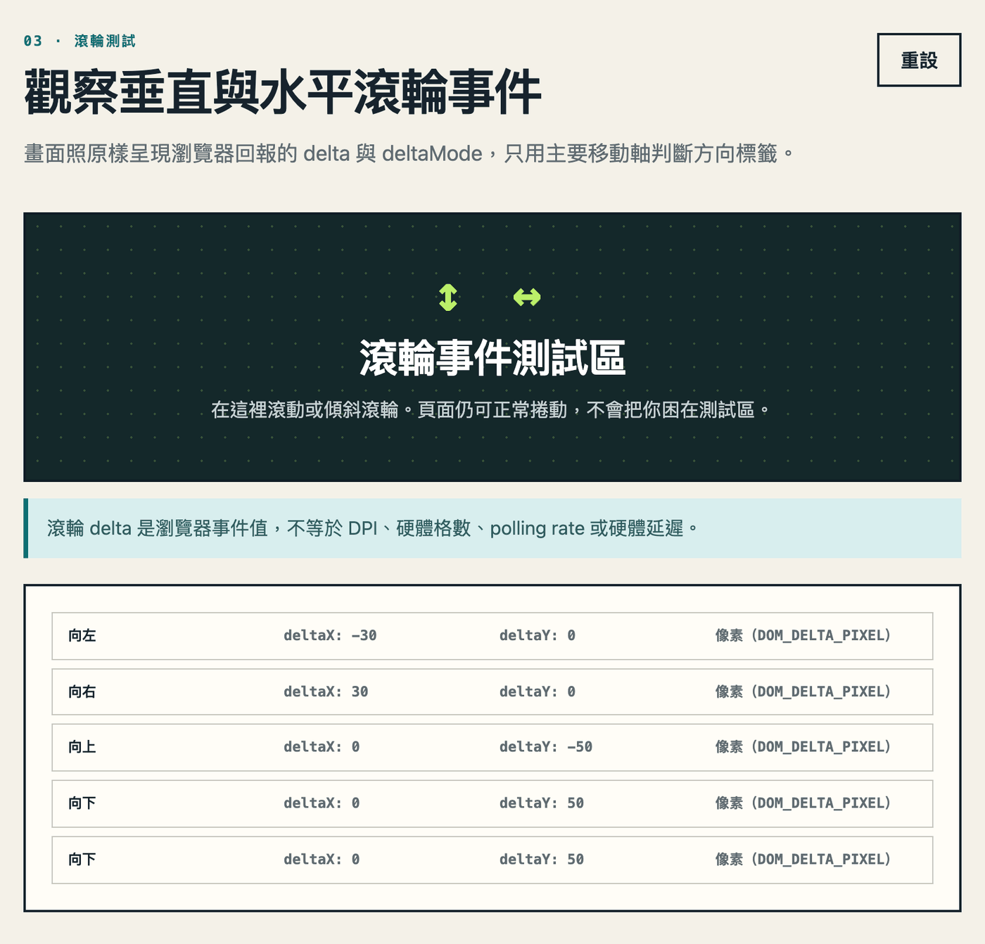This screenshot has width=985, height=944.
Task: Click the horizontal left-right arrow icon
Action: tap(527, 297)
